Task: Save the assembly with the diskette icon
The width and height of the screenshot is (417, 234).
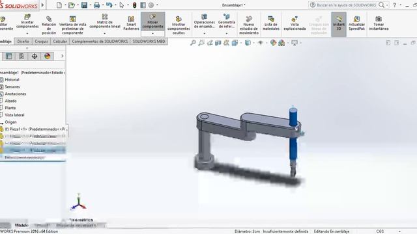Action: (84, 5)
